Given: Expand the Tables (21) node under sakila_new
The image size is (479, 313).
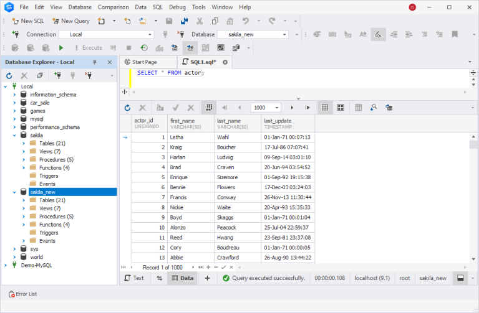Looking at the screenshot, I should click(x=24, y=200).
